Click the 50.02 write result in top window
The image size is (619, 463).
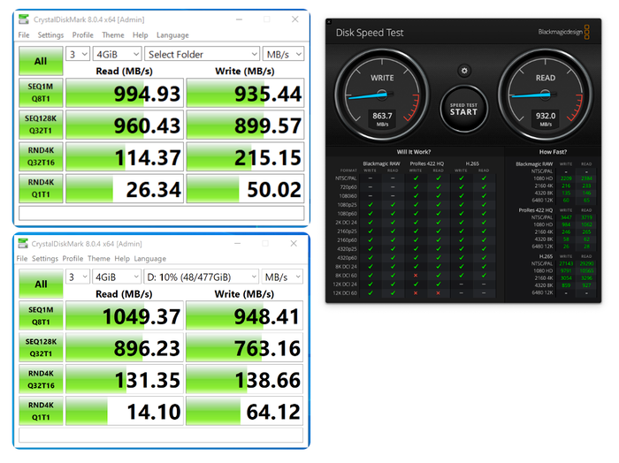click(x=245, y=188)
